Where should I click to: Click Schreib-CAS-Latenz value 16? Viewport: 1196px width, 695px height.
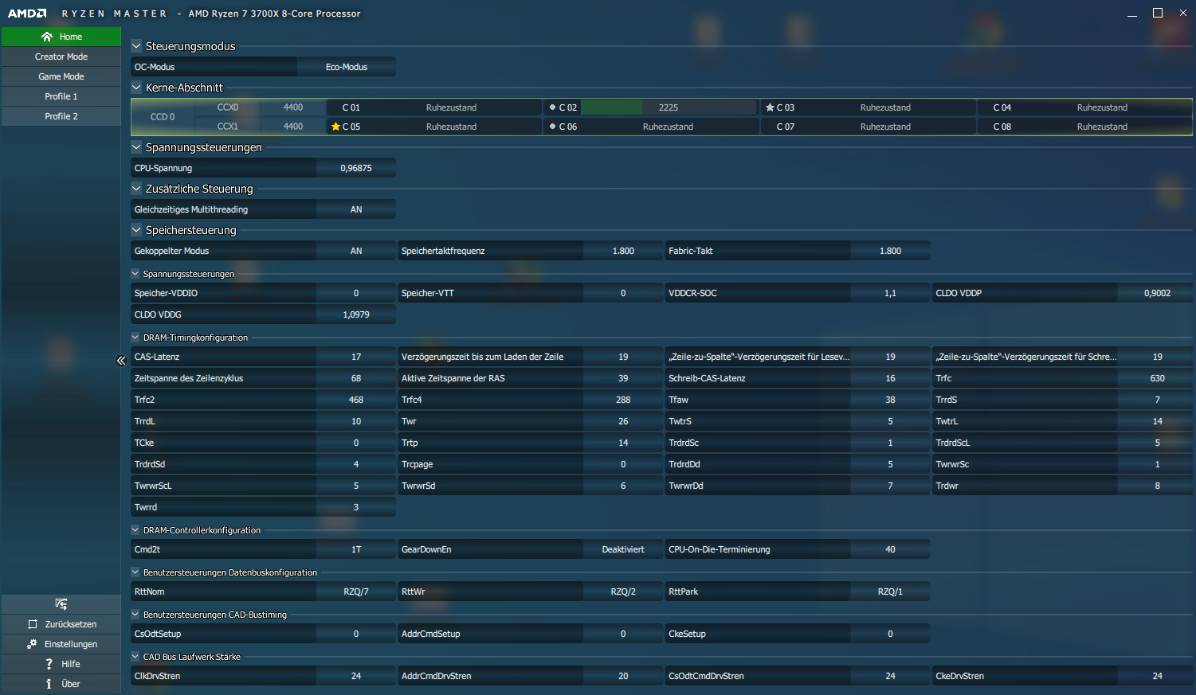tap(890, 378)
